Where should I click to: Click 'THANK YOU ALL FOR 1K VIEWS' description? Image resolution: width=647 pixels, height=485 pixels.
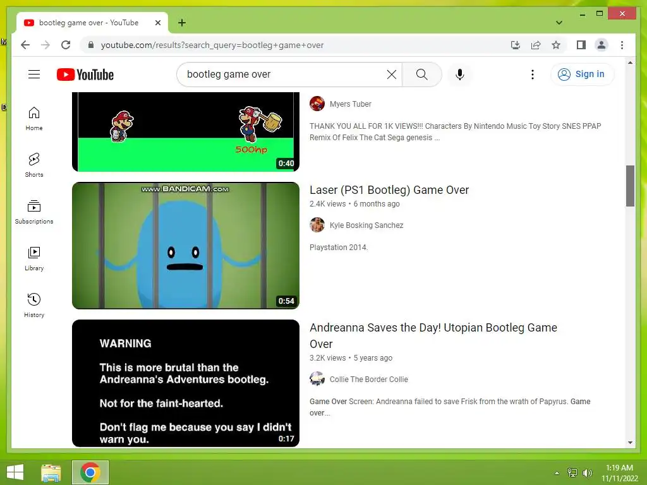pyautogui.click(x=455, y=131)
